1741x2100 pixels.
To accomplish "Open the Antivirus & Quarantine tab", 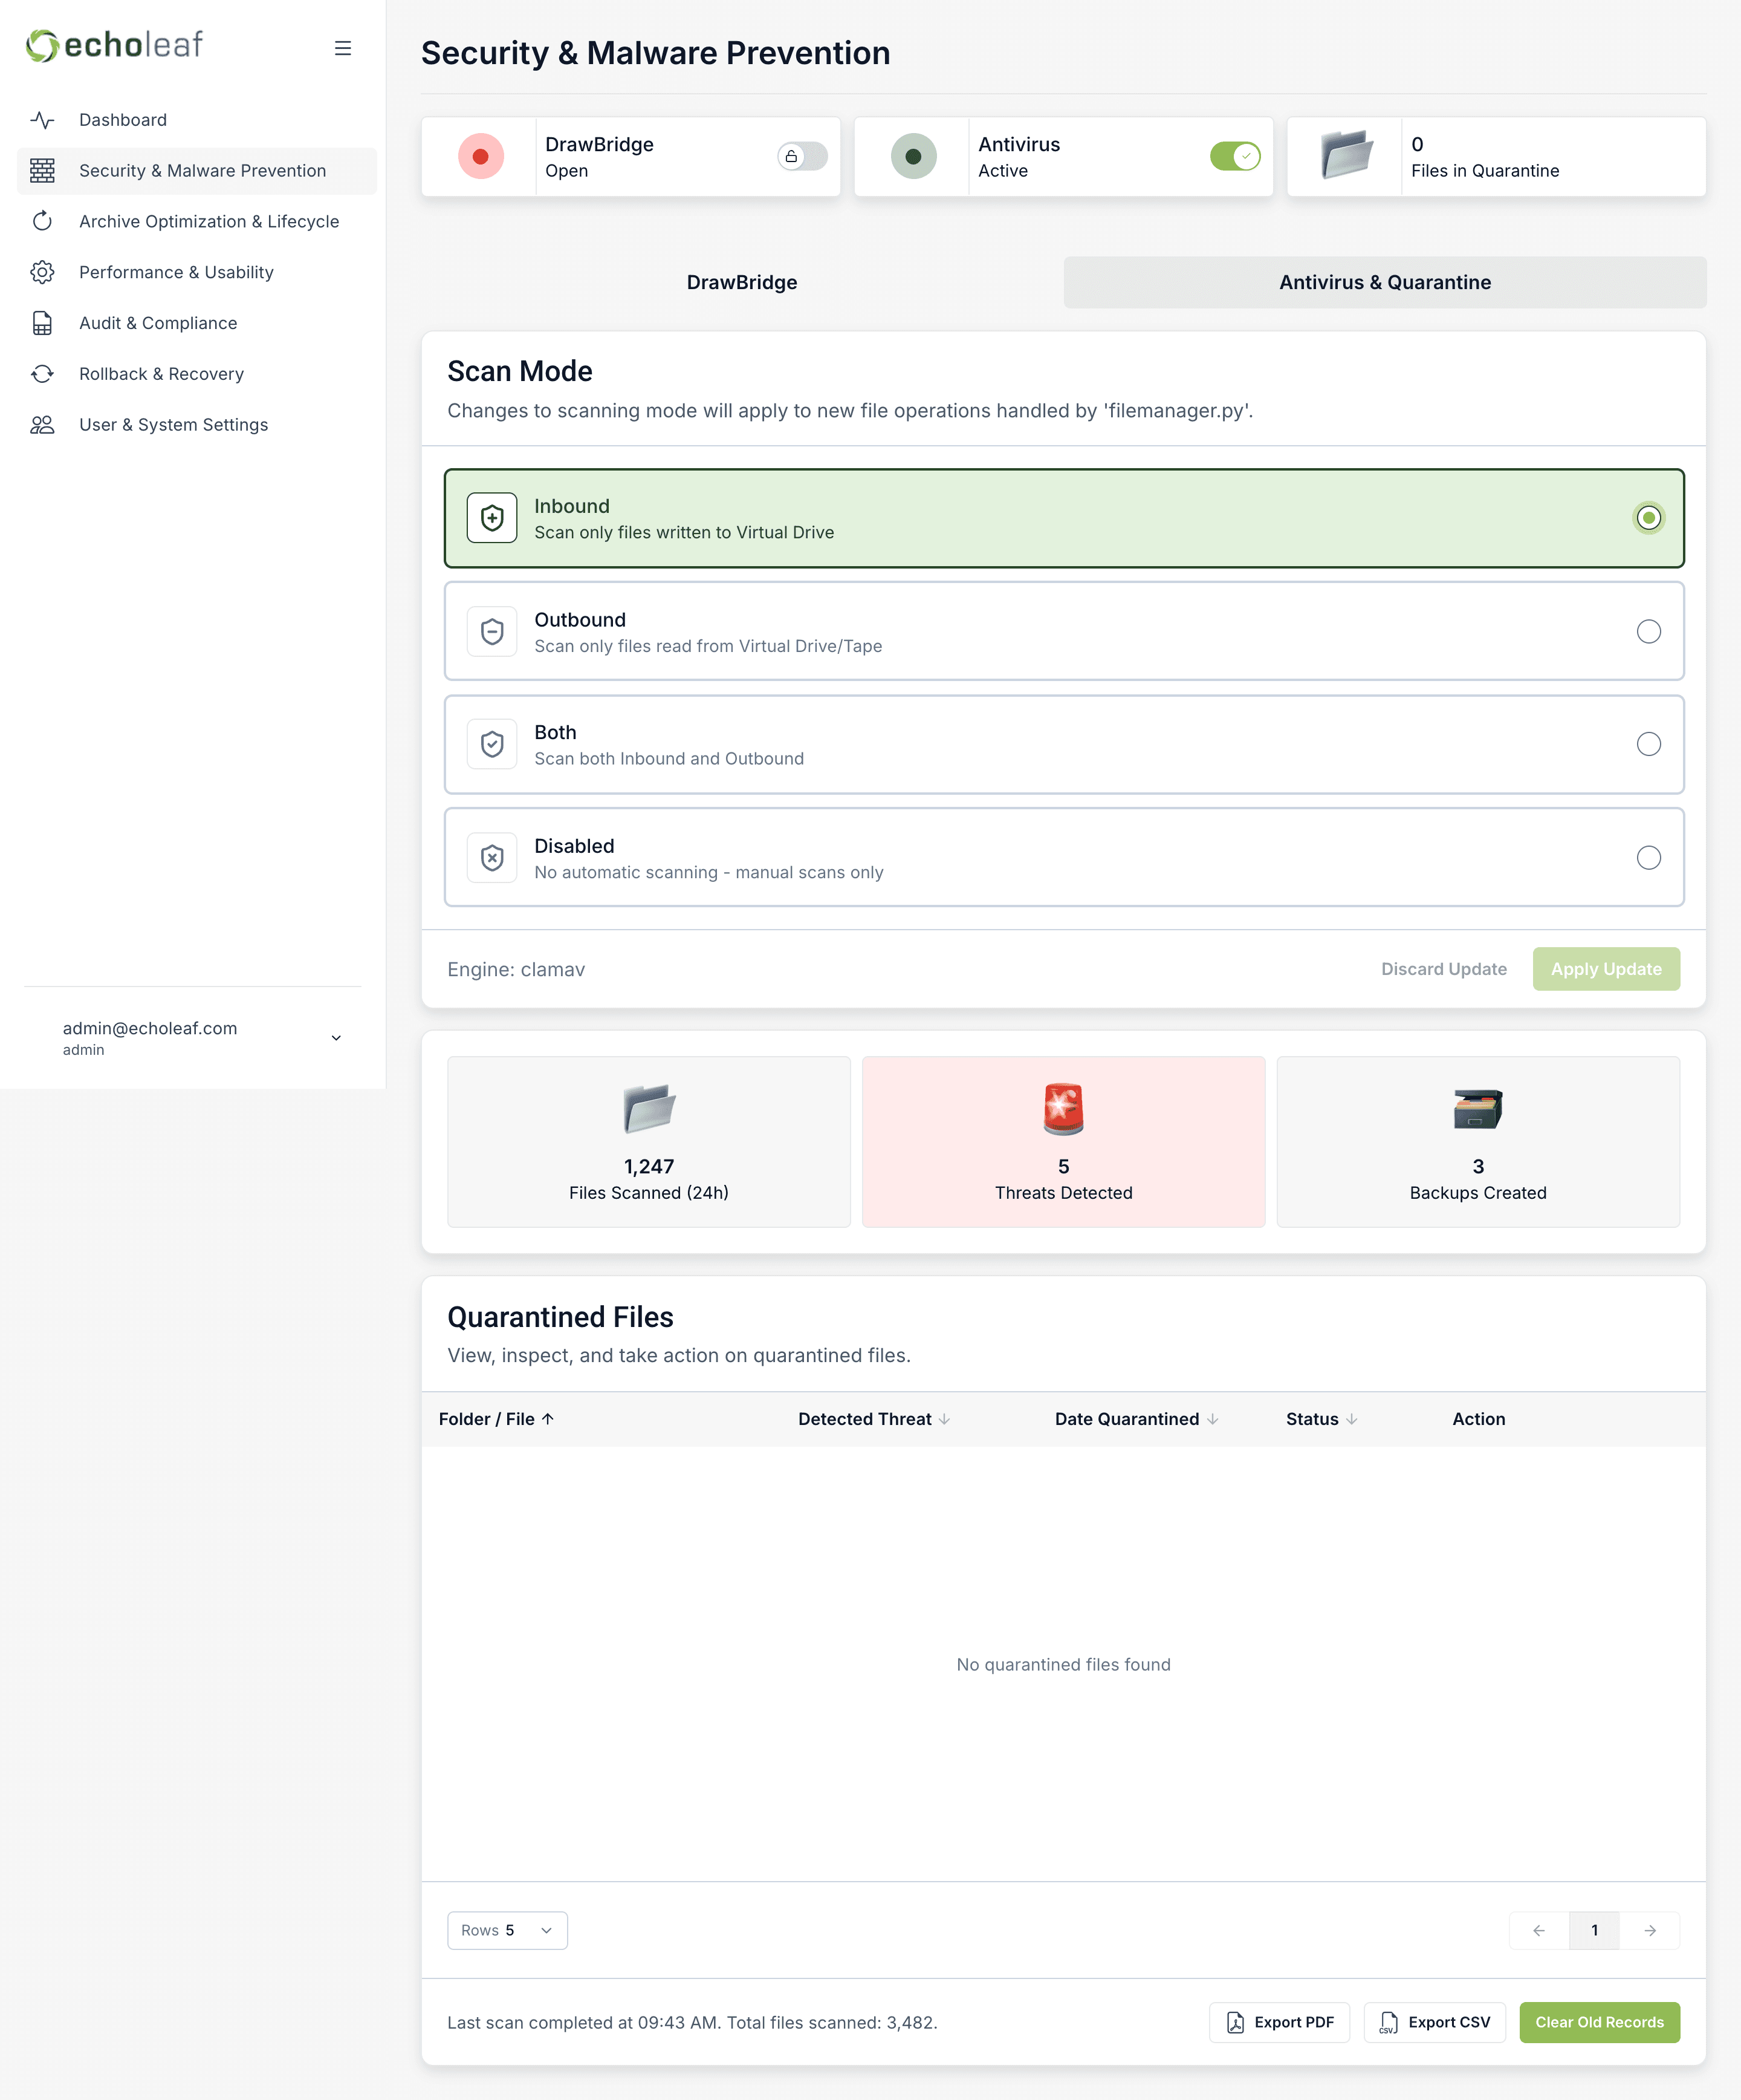I will [x=1384, y=282].
